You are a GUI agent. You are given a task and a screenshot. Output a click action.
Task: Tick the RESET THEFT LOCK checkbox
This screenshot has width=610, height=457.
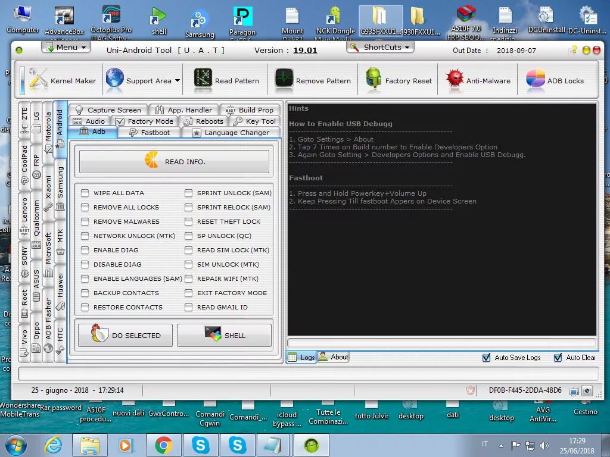[x=189, y=221]
